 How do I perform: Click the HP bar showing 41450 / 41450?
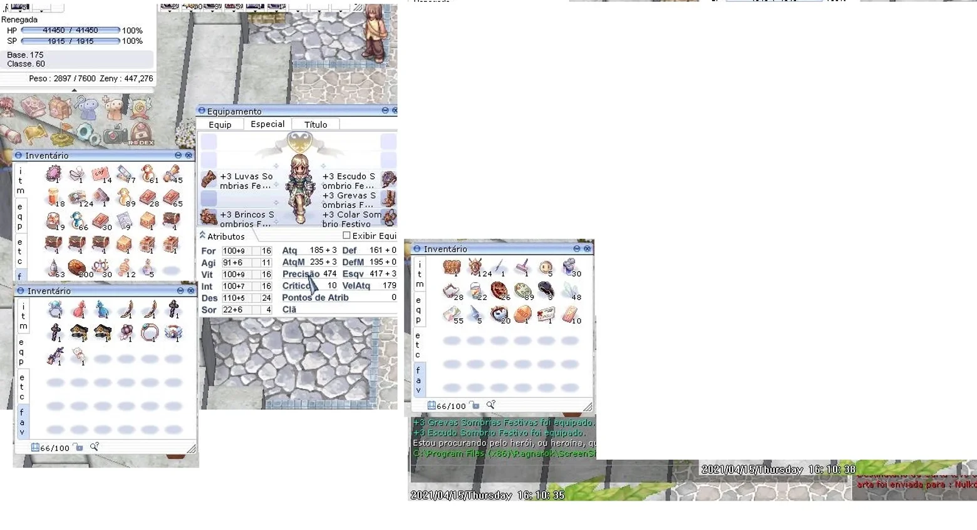tap(71, 30)
